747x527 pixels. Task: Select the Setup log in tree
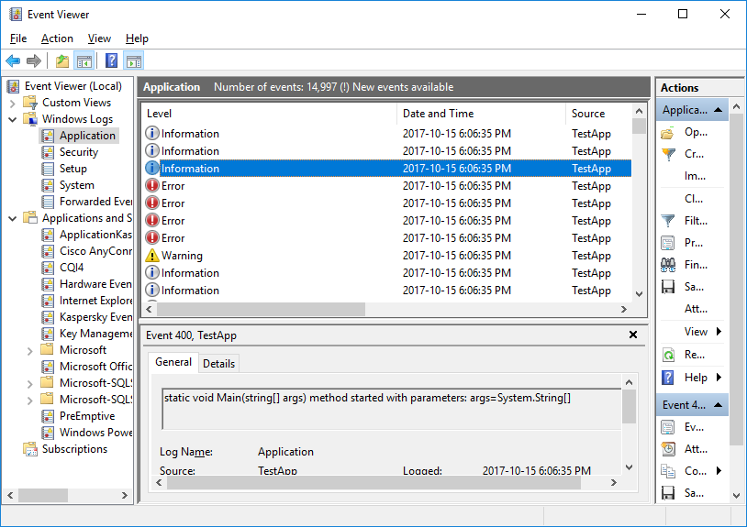(72, 169)
